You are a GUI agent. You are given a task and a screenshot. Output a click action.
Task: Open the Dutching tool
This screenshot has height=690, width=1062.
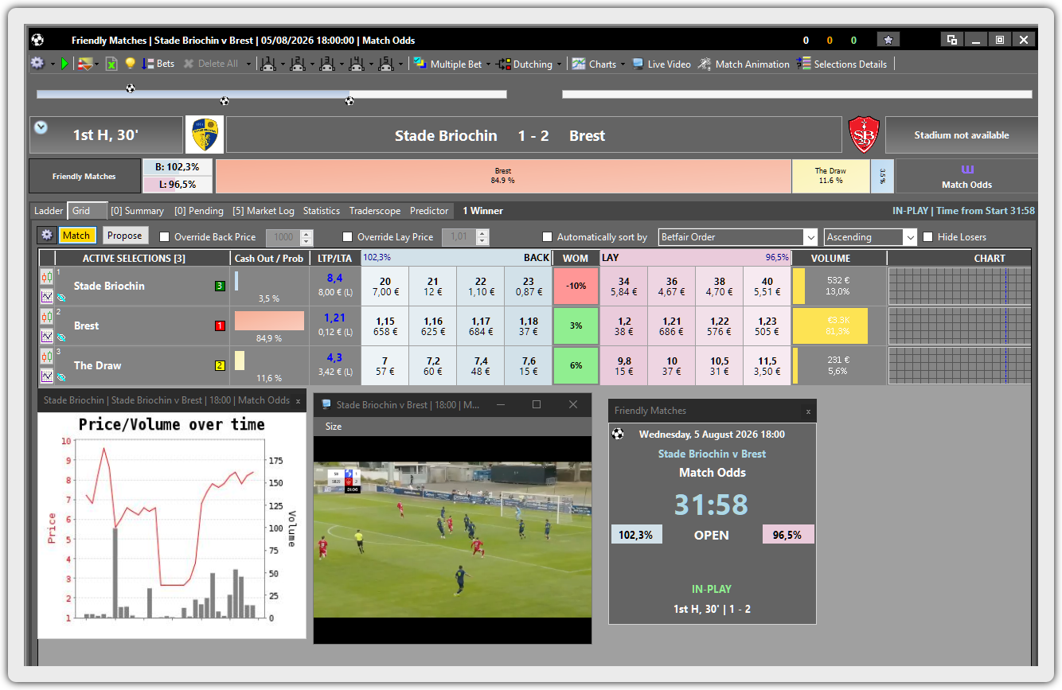coord(525,64)
